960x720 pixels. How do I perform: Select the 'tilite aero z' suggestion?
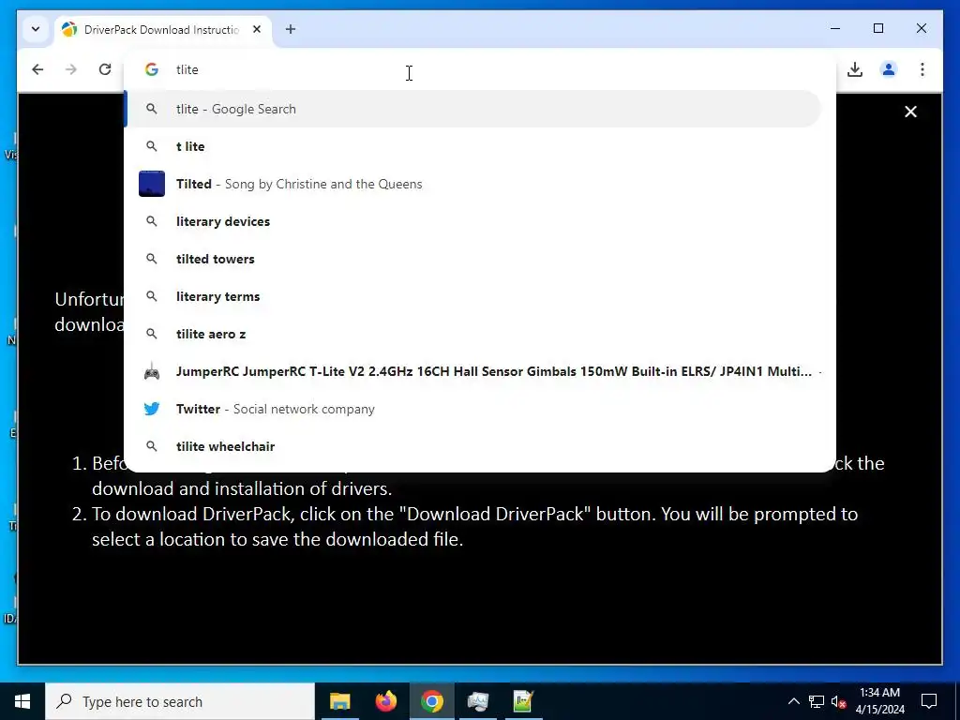[473, 334]
